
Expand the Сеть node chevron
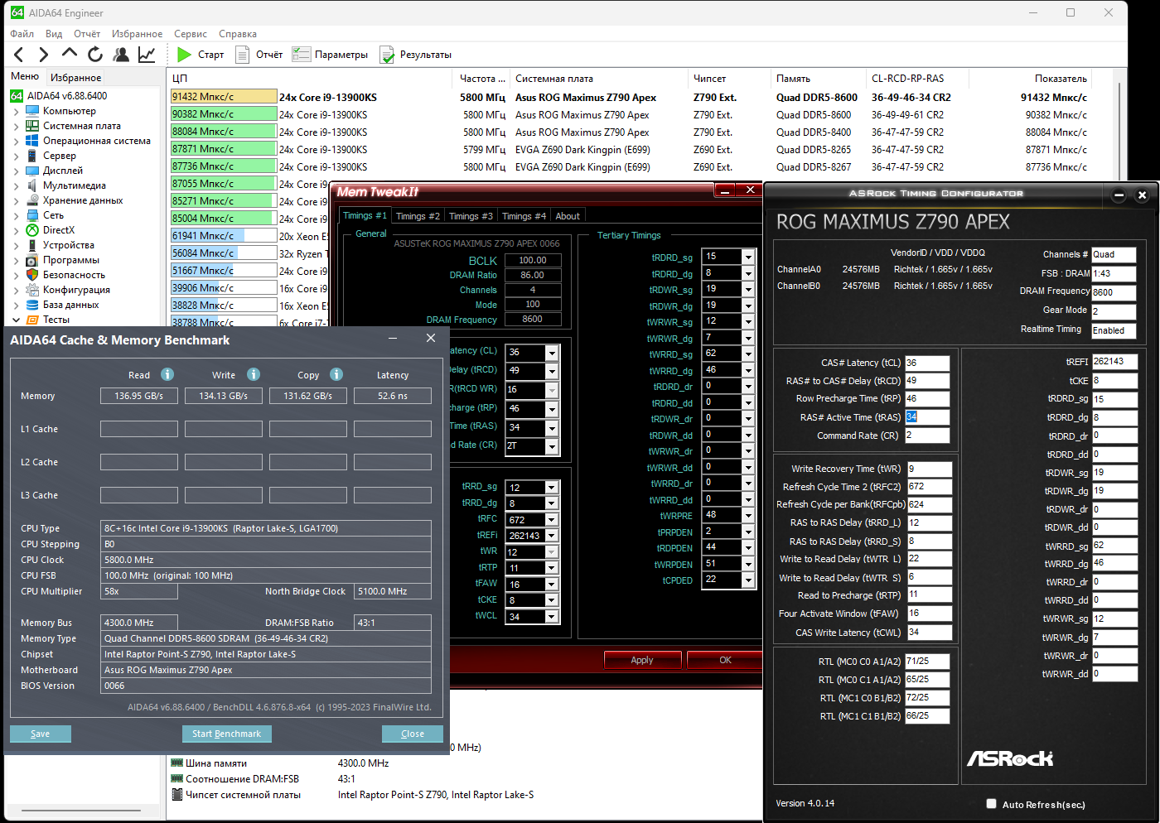tap(16, 215)
